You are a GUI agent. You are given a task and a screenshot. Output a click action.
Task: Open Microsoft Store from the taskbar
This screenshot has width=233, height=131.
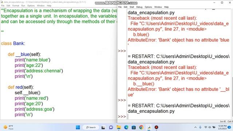click(134, 127)
